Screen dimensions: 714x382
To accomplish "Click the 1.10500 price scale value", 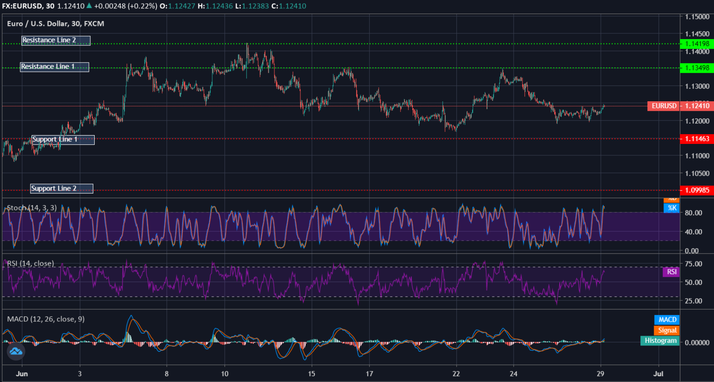I will (x=697, y=173).
